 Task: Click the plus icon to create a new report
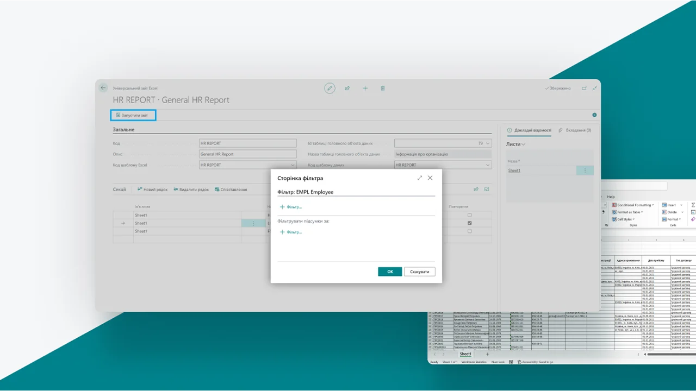365,88
